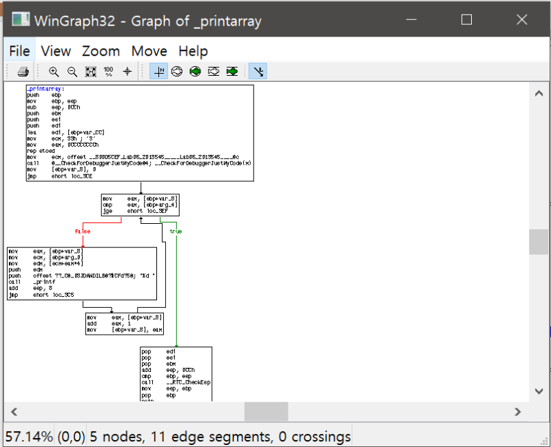Click the horizontal scrollbar right arrow

coord(518,411)
